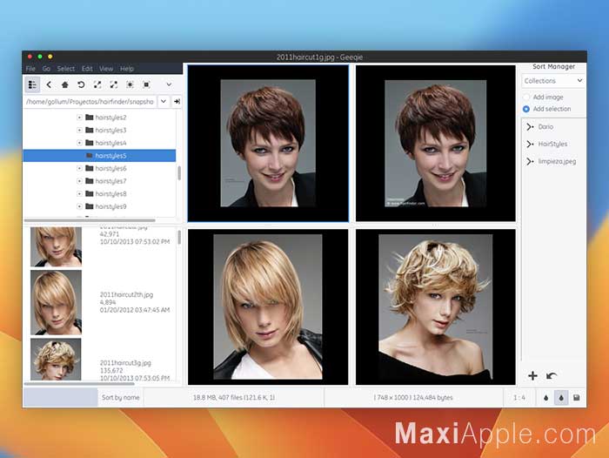Click the image dimensions status text
The height and width of the screenshot is (458, 609).
413,397
